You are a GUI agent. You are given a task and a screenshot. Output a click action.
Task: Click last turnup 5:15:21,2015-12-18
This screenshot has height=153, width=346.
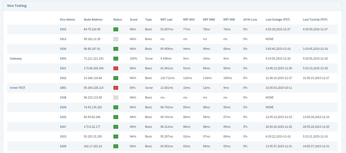(x=315, y=136)
